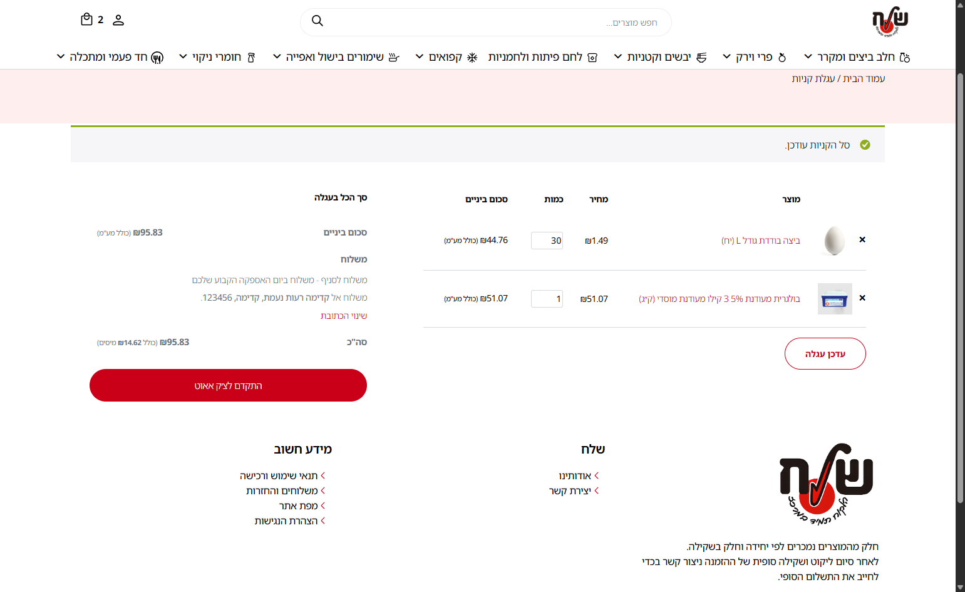
Task: Open תנאי שימוש ורכישה footer link
Action: tap(279, 475)
